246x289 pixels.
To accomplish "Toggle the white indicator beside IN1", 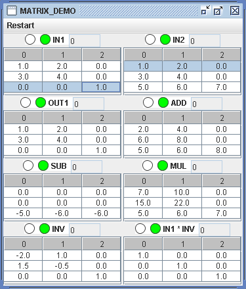I will pyautogui.click(x=30, y=39).
